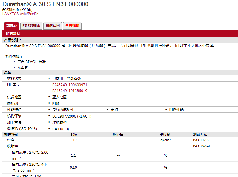
Task: Click the 特性包括 label
Action: (x=14, y=57)
